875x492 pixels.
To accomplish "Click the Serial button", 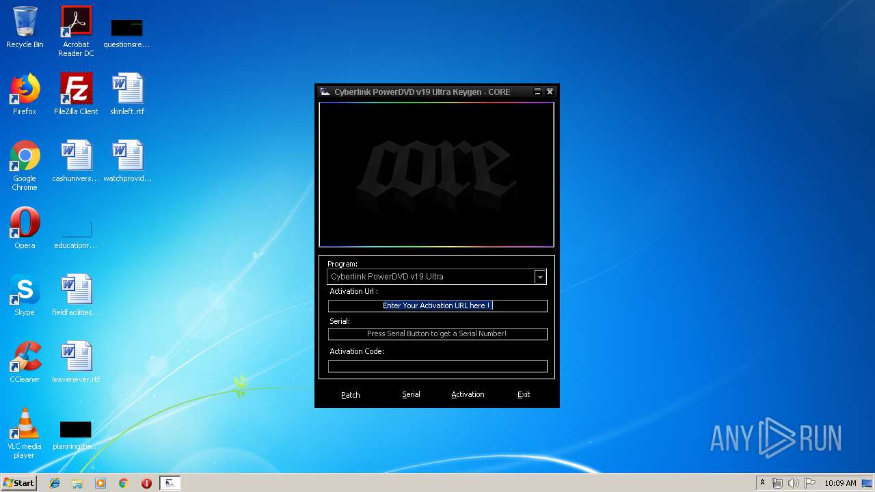I will (411, 395).
